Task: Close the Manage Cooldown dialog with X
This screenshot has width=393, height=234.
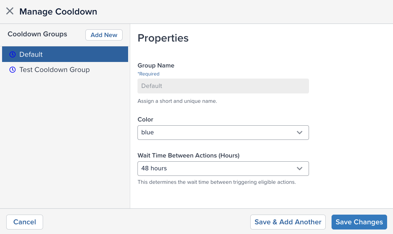Action: point(10,11)
